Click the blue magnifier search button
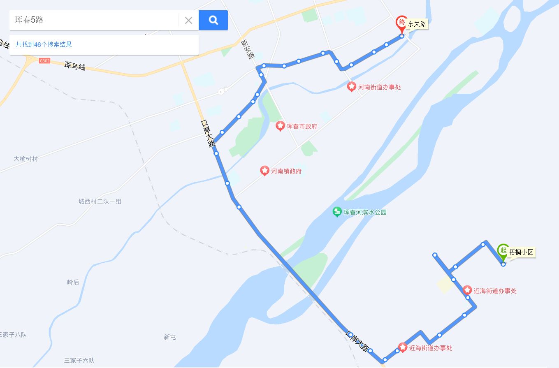The height and width of the screenshot is (368, 559). click(213, 20)
